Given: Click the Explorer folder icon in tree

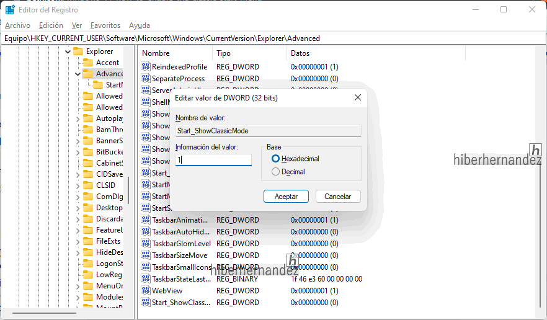Looking at the screenshot, I should tap(78, 51).
